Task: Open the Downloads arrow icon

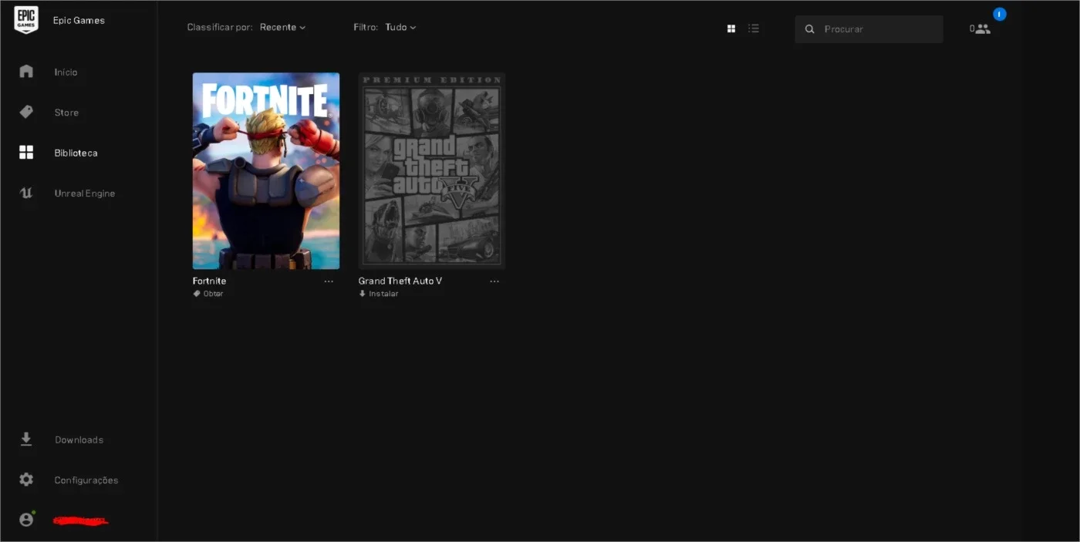Action: [x=26, y=439]
